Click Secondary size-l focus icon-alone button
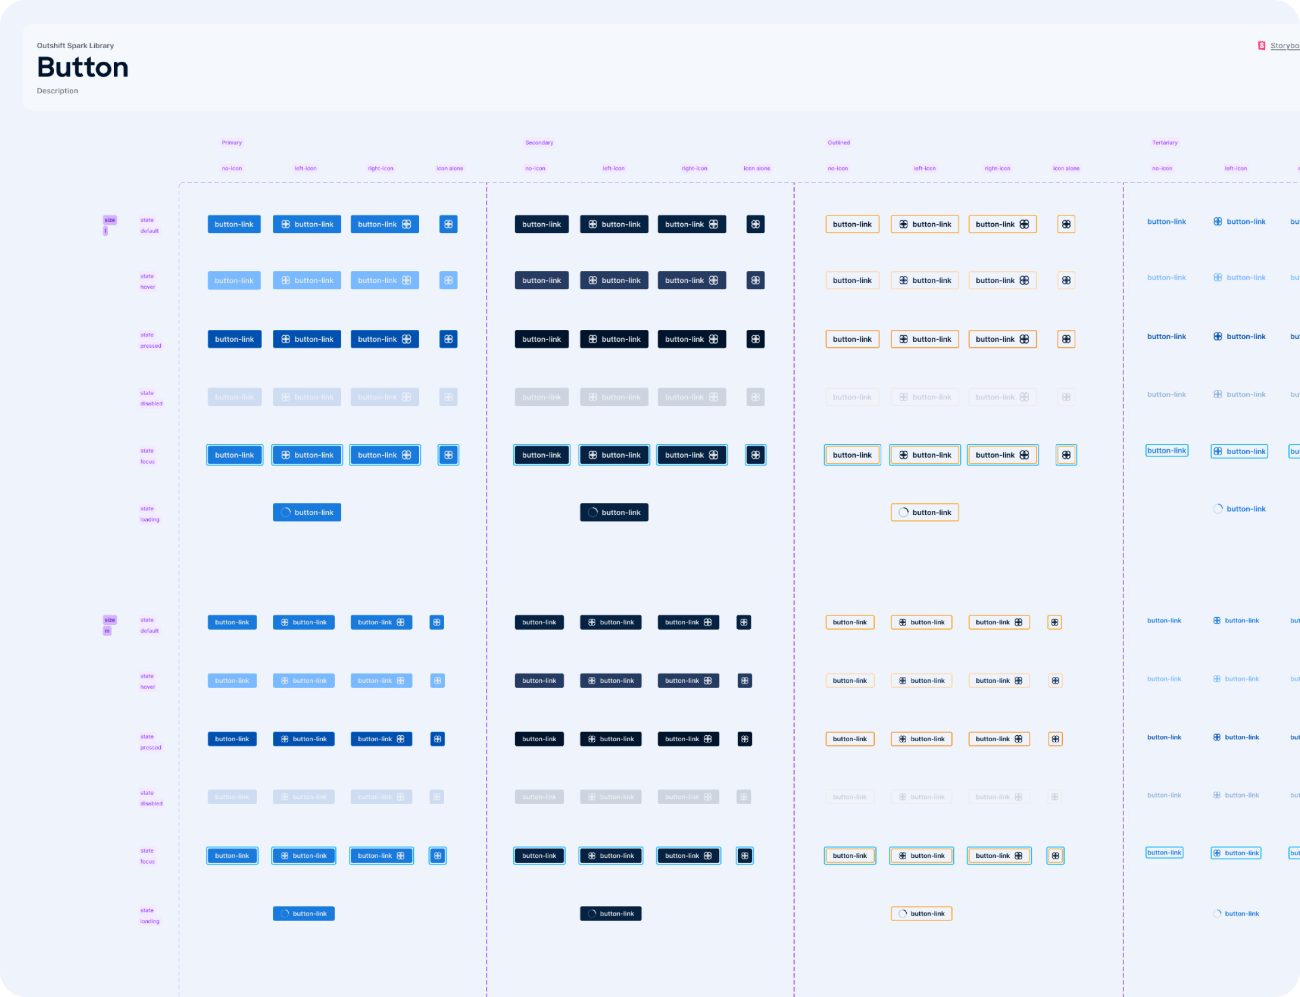1300x997 pixels. click(755, 455)
